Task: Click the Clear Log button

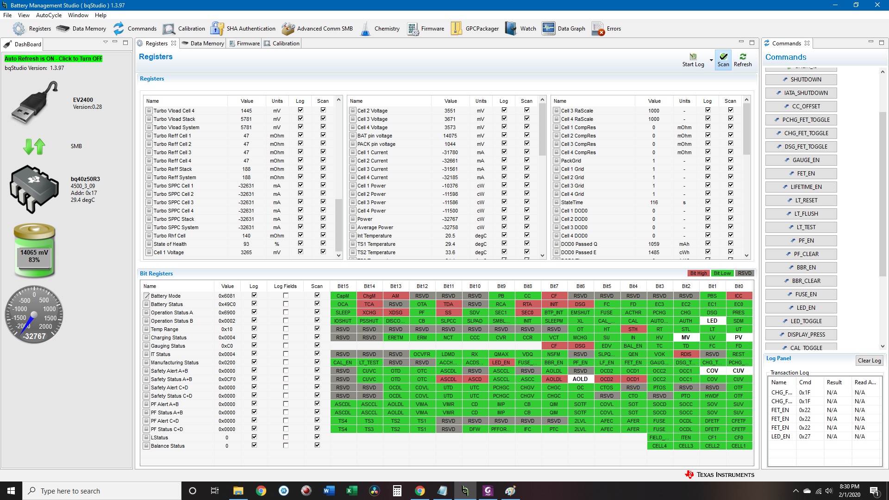Action: (x=868, y=360)
